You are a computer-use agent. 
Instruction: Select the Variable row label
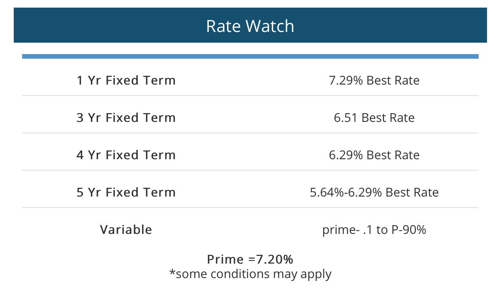pyautogui.click(x=126, y=230)
